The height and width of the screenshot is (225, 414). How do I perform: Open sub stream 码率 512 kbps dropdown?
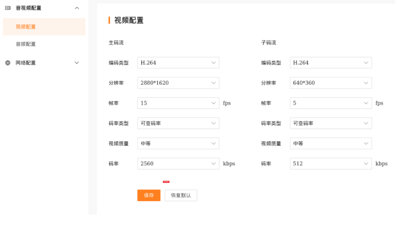click(x=331, y=164)
